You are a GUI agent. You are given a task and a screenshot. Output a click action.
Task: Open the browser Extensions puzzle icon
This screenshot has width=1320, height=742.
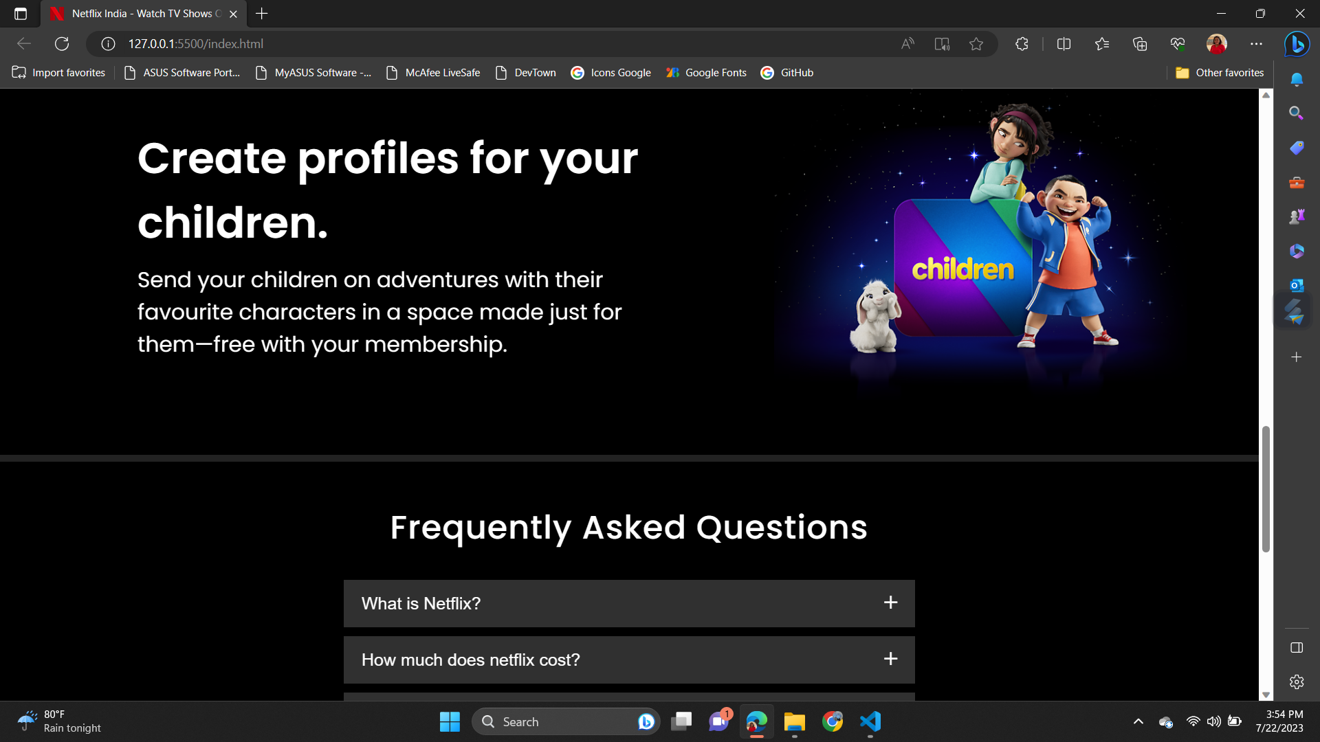(x=1022, y=43)
